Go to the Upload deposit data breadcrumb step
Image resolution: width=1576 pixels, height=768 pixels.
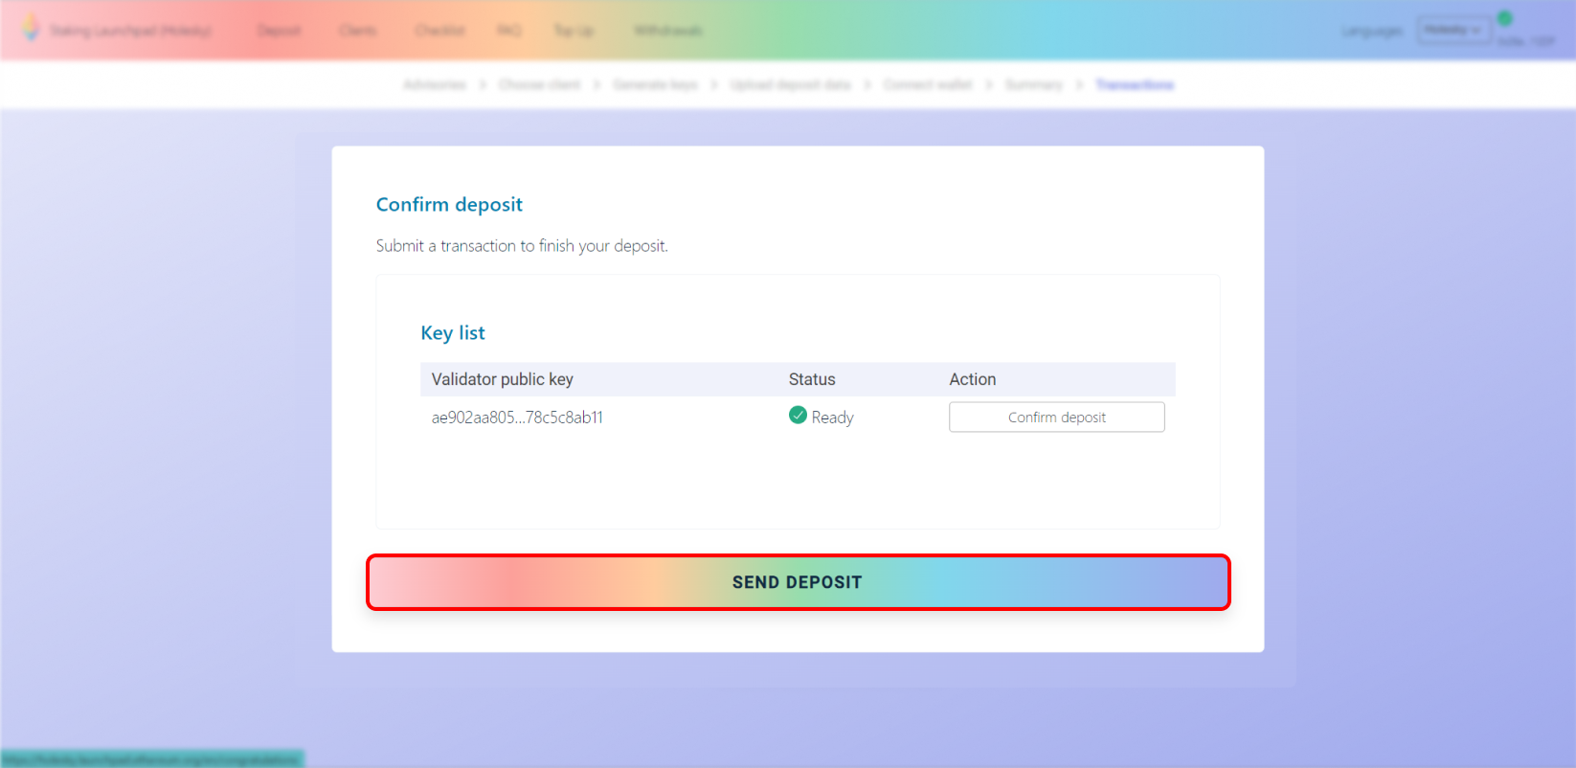click(791, 84)
